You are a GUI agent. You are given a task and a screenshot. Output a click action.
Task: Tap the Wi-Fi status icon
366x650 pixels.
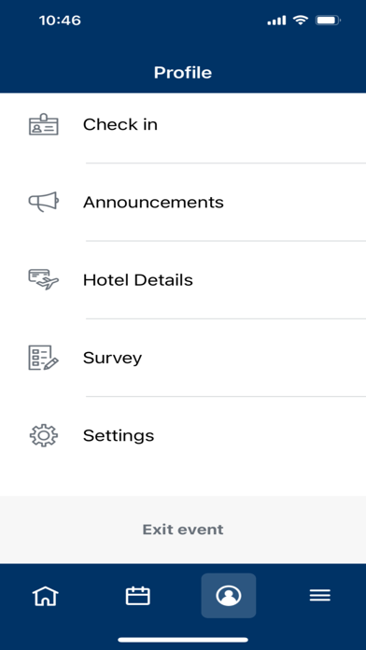pos(300,20)
